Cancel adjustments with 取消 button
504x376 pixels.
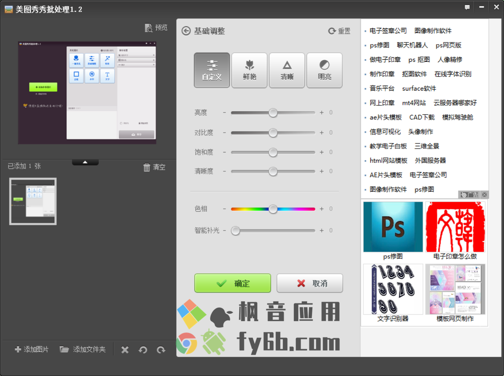310,283
